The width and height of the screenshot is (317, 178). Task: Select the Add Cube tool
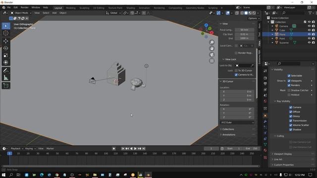(6, 86)
